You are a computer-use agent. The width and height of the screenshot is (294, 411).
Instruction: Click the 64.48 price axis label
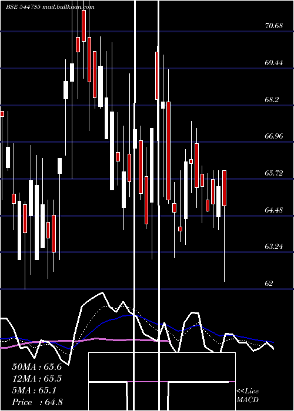click(x=274, y=210)
